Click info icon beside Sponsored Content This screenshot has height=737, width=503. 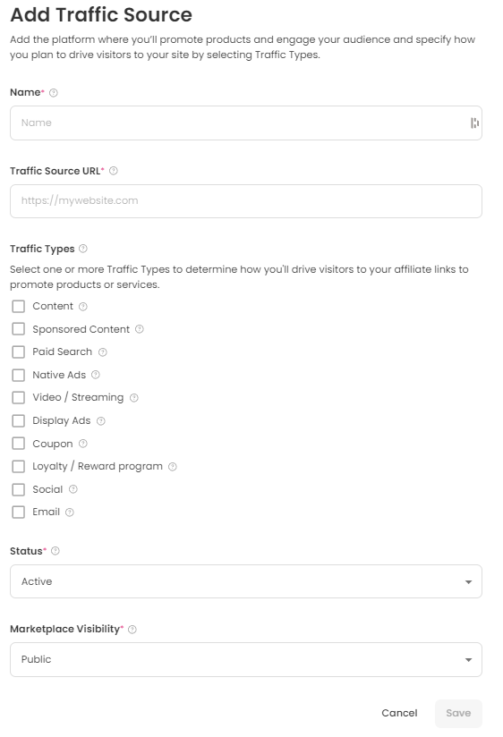coord(140,329)
